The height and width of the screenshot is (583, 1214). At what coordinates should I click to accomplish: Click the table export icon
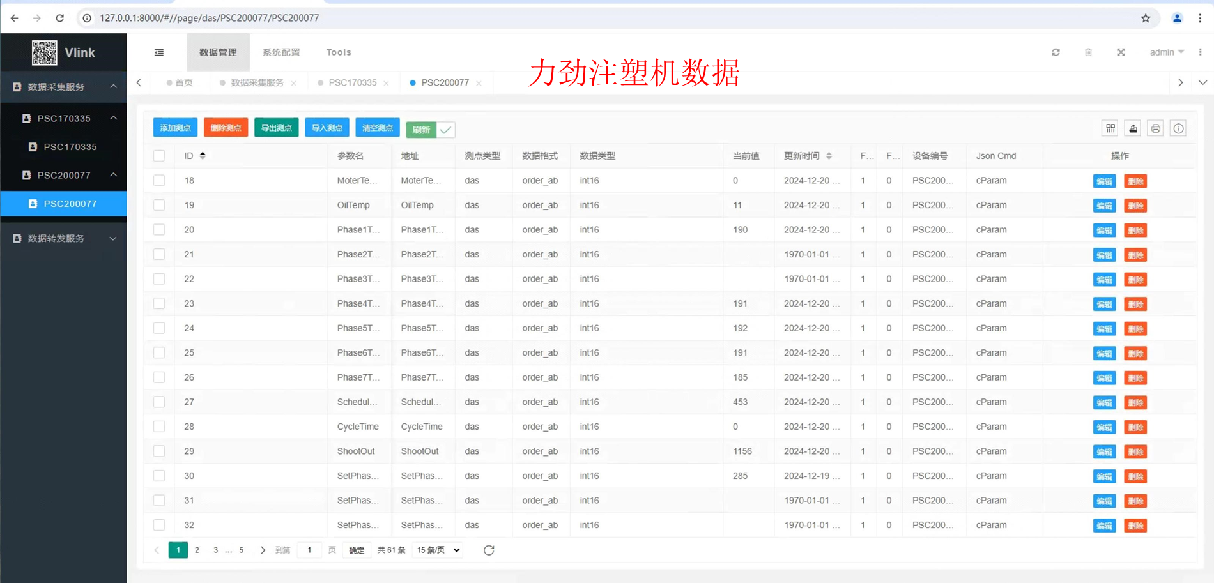coord(1133,128)
